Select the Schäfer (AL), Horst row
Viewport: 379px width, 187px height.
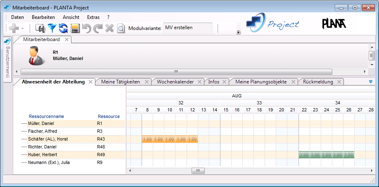pos(76,139)
